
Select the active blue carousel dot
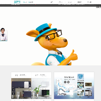pos(51,62)
